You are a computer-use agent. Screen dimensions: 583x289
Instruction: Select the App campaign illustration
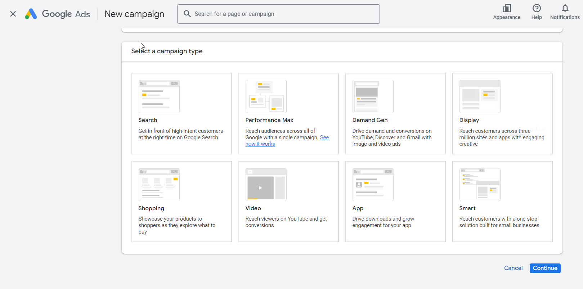tap(373, 185)
